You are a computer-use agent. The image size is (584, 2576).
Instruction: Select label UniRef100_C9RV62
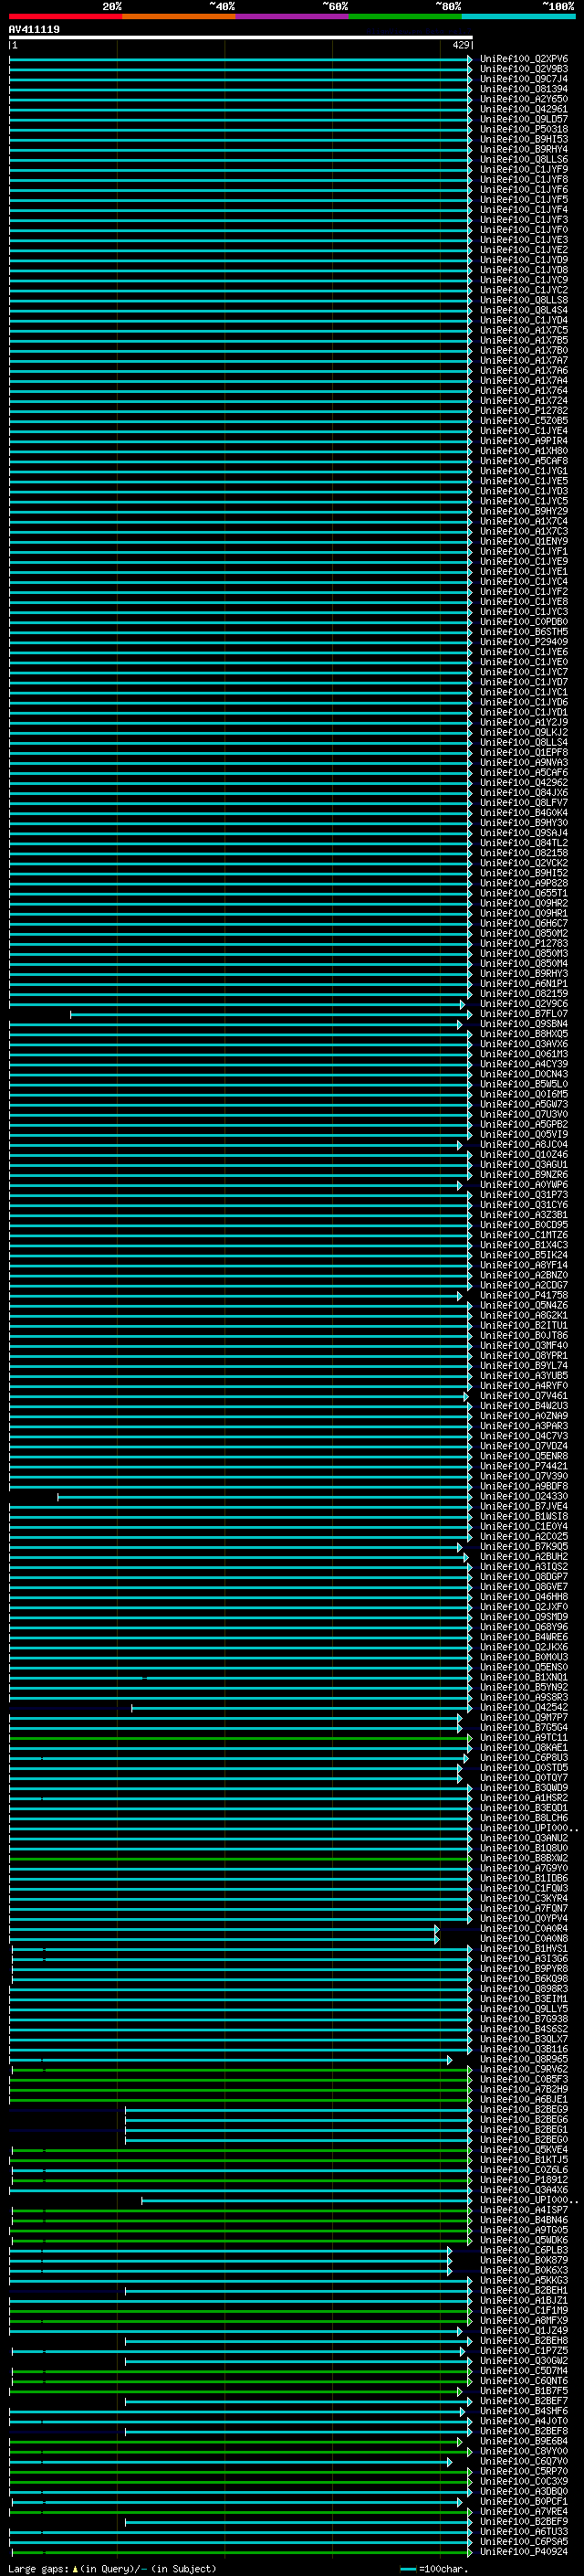click(x=524, y=2069)
